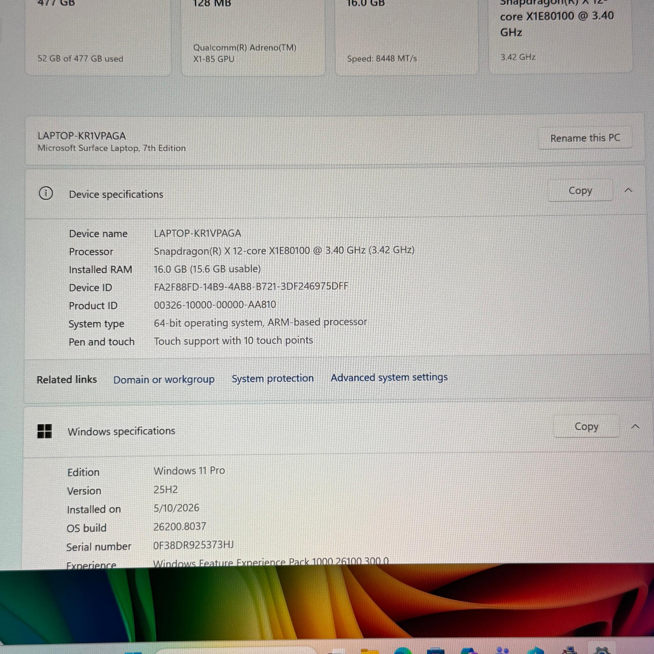Click the Installed RAM label

[x=101, y=270]
